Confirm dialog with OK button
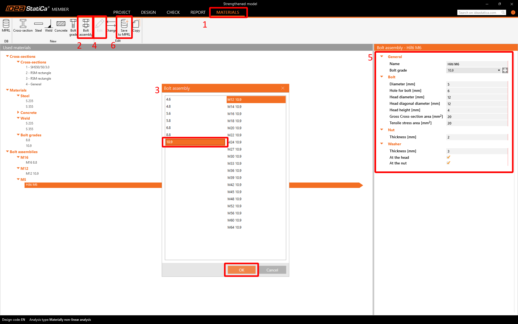The width and height of the screenshot is (518, 324). click(x=241, y=270)
